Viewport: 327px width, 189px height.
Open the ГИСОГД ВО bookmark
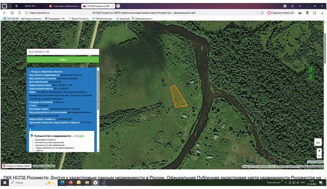11,18
